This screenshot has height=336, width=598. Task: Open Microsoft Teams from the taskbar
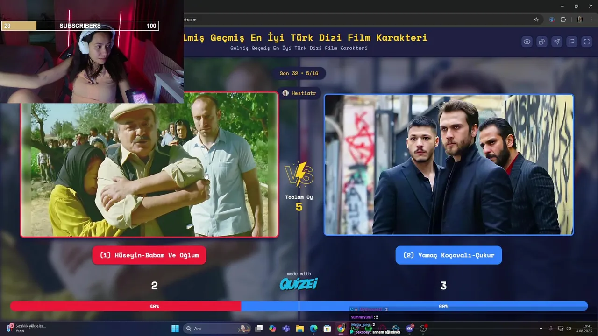[x=286, y=329]
